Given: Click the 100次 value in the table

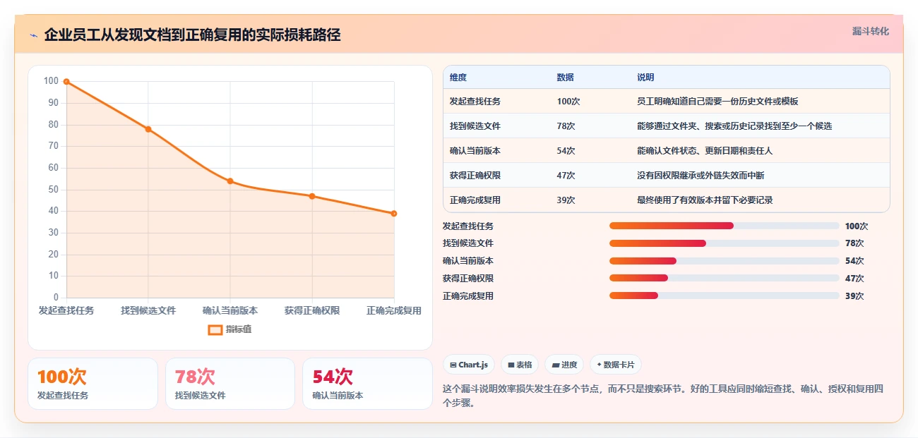Looking at the screenshot, I should point(568,102).
